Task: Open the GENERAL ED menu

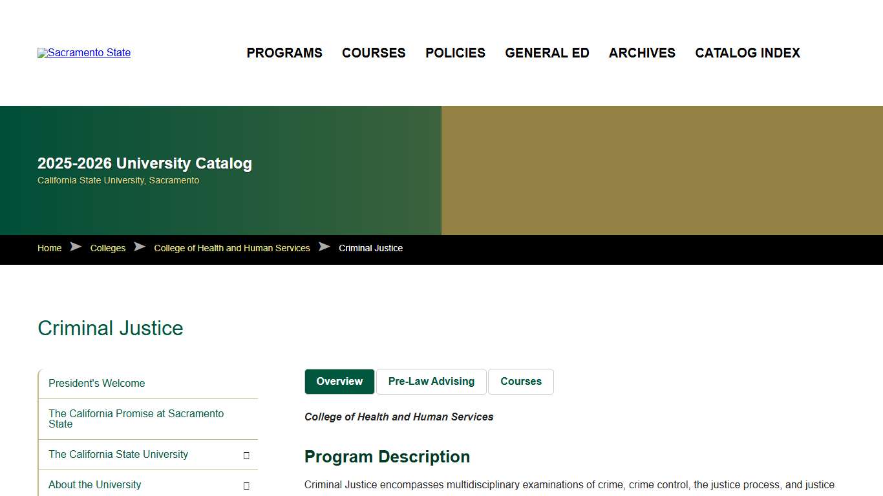Action: point(547,53)
